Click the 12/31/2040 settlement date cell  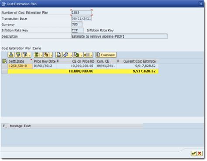pos(21,66)
